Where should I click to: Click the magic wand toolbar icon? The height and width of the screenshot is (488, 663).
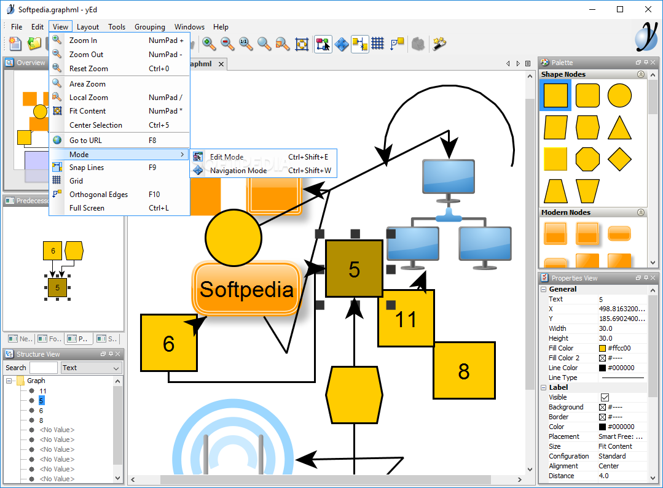(x=439, y=44)
